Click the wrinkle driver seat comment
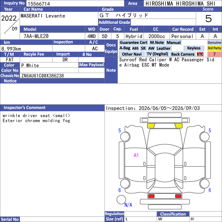This screenshot has height=222, width=222. click(x=36, y=116)
